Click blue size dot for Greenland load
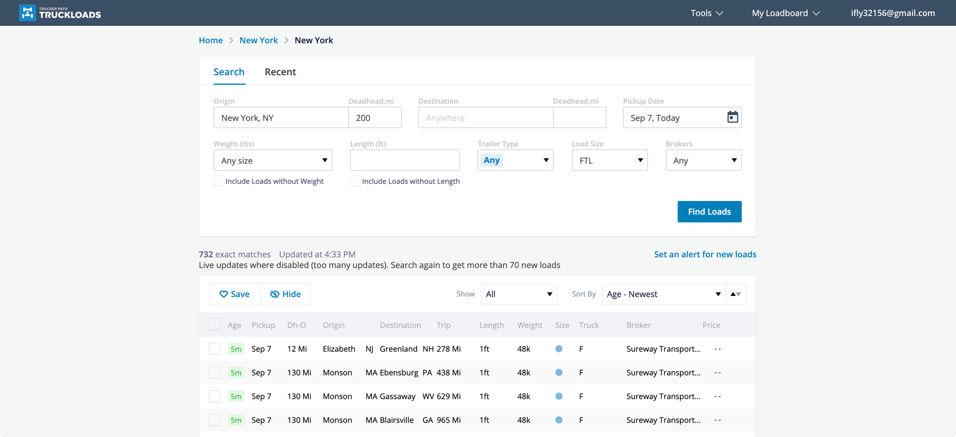Viewport: 956px width, 437px height. (559, 349)
